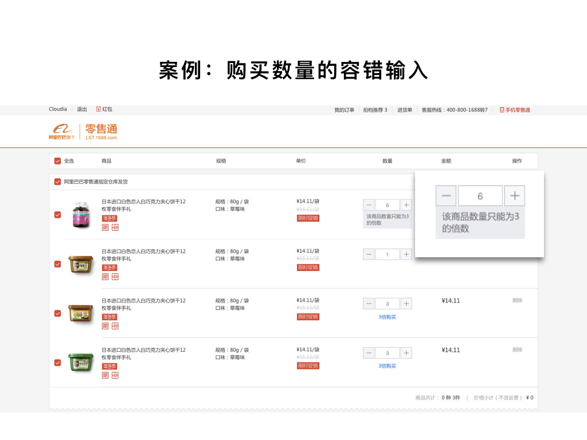Select the quantity input showing 6 in the popup

click(x=480, y=195)
